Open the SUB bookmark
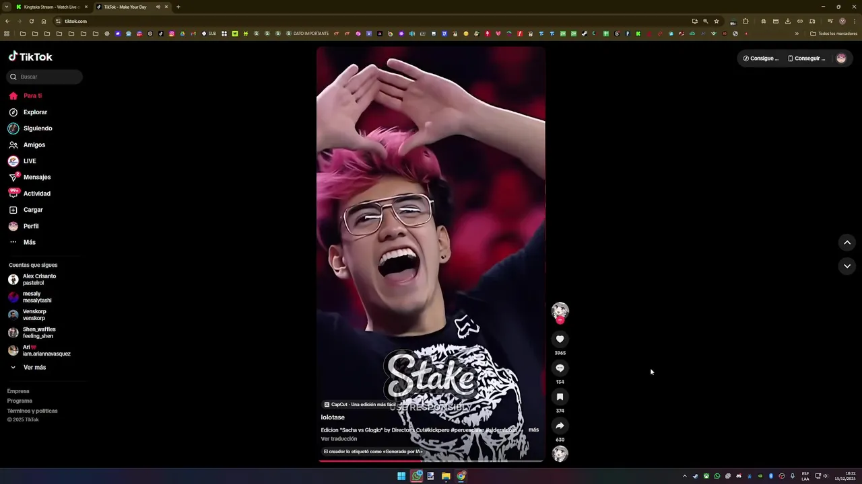 click(209, 34)
